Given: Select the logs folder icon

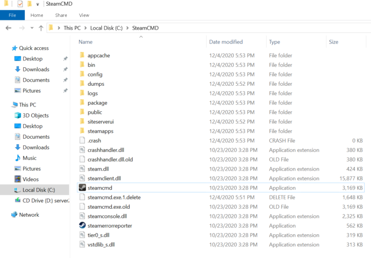Looking at the screenshot, I should point(82,93).
